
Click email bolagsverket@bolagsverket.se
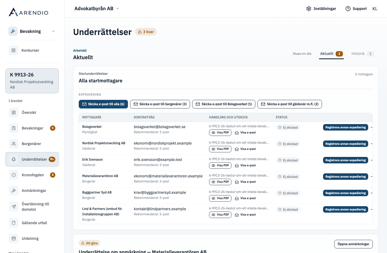(x=160, y=127)
